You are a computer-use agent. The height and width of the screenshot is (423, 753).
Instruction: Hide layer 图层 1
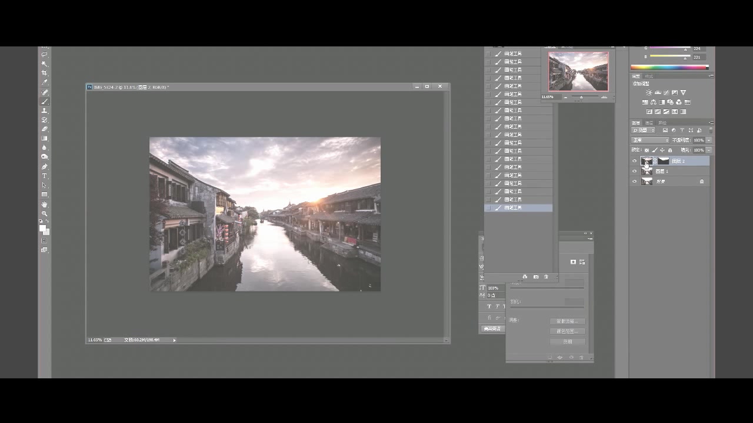(634, 171)
